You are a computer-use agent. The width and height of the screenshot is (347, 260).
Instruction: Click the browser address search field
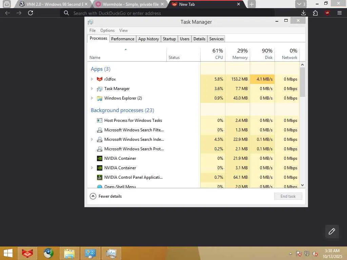[167, 13]
